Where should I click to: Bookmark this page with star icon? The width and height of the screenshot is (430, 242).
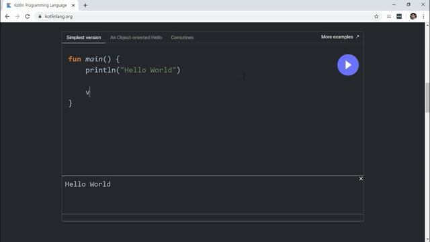pyautogui.click(x=376, y=16)
